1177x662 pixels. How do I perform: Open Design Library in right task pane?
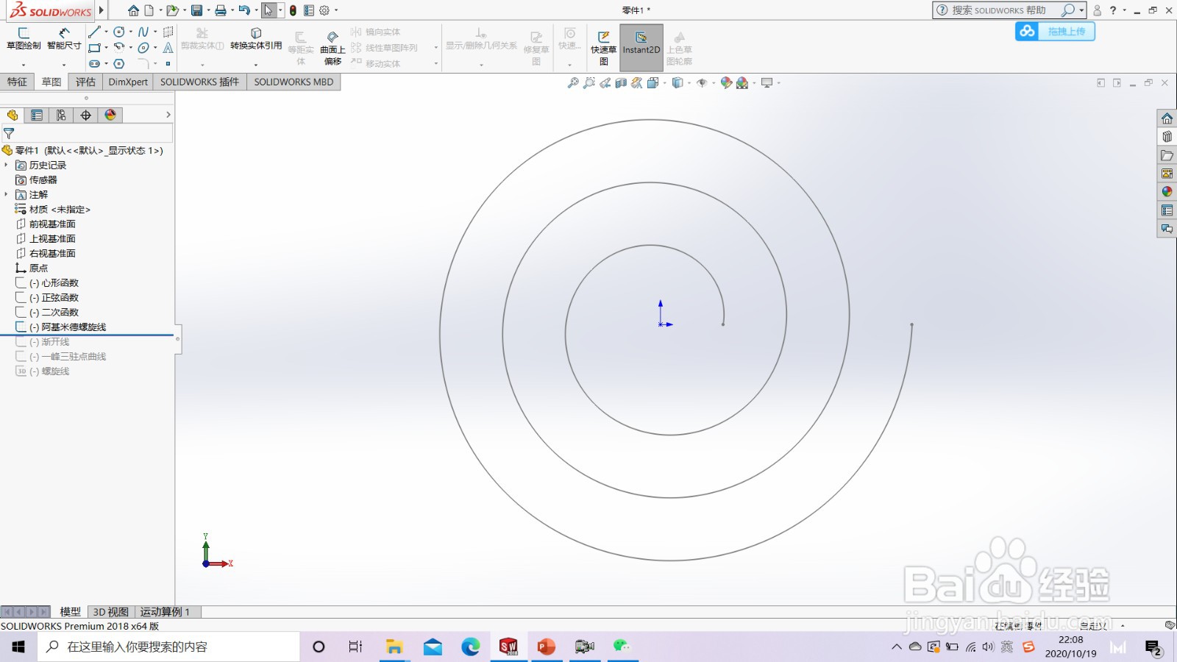pyautogui.click(x=1167, y=137)
